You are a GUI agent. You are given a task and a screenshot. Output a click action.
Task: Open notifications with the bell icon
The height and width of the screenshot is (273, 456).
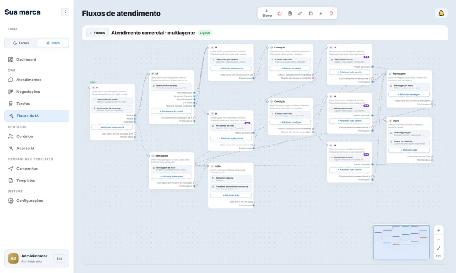pos(441,13)
